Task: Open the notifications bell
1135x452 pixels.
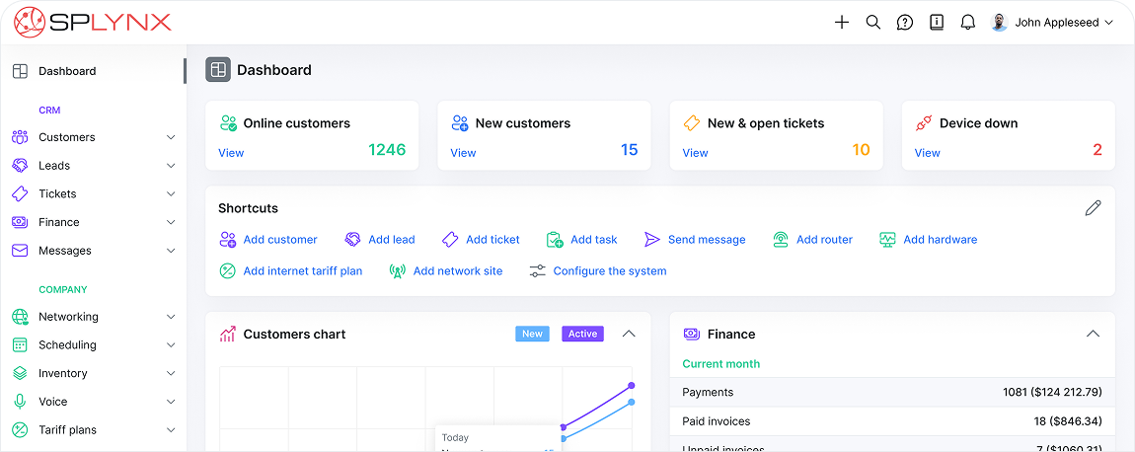Action: [x=967, y=23]
